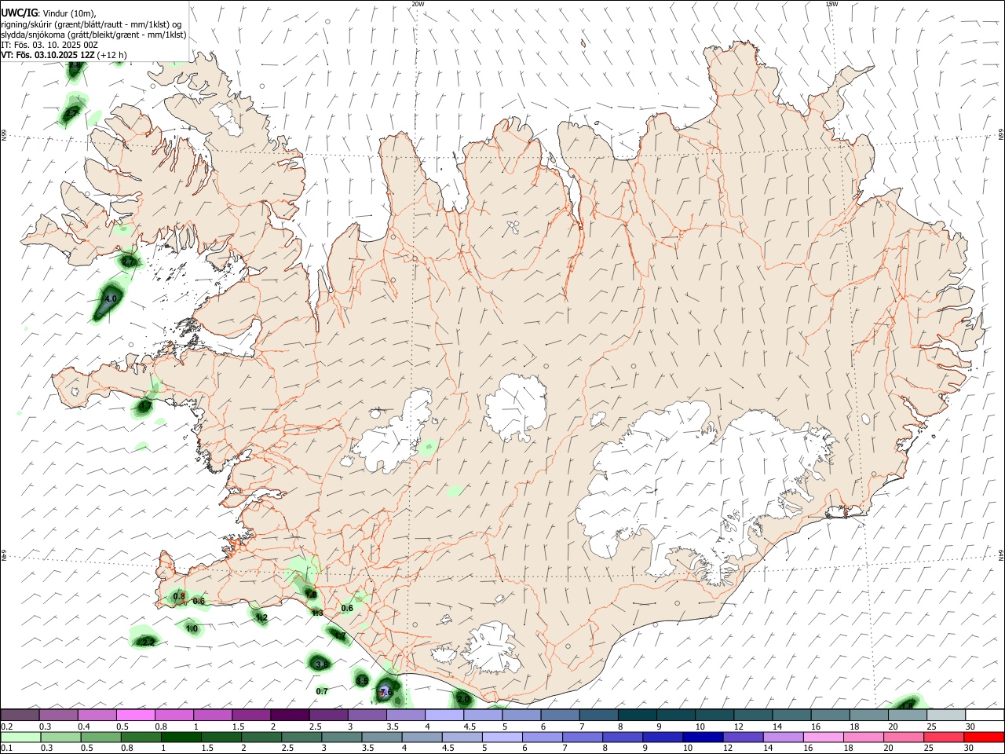Click the '3.5' precipitation value label on the map
Screen dimensions: 1005x754
(361, 680)
